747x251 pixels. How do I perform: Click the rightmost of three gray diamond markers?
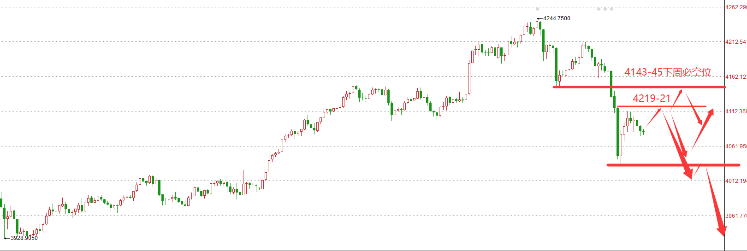pyautogui.click(x=611, y=9)
